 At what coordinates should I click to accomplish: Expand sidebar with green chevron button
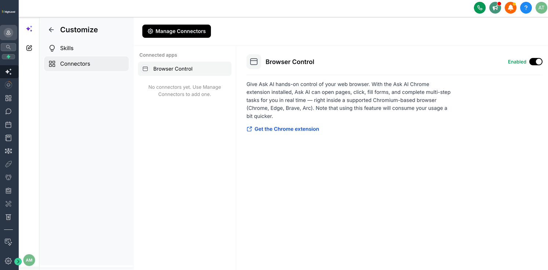point(18,262)
